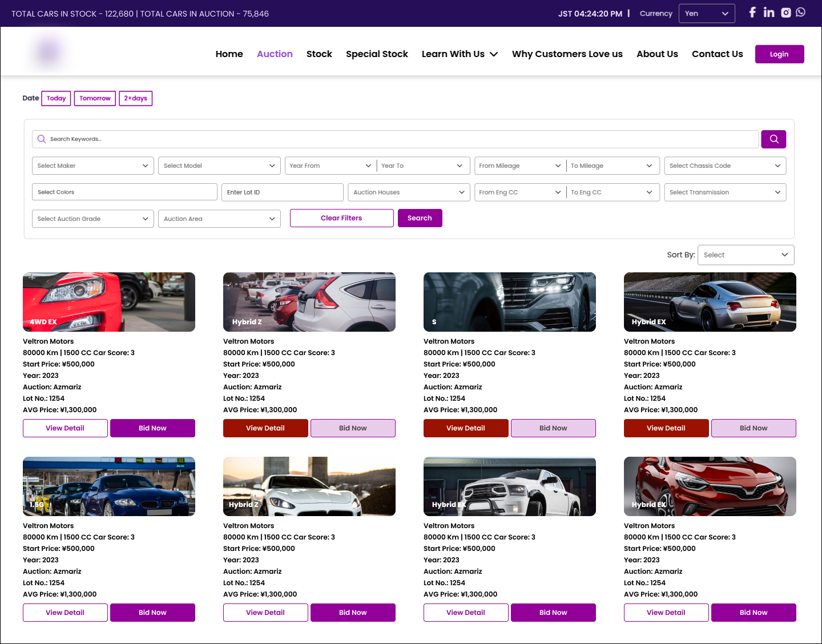Click Bid Now under white SUV Hybrid Z
The image size is (822, 644).
pos(353,428)
